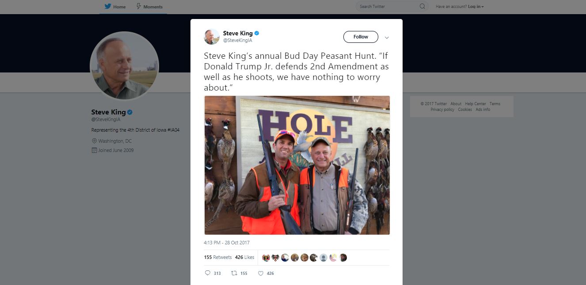View the 155 Retweets list
586x285 pixels.
pyautogui.click(x=218, y=257)
